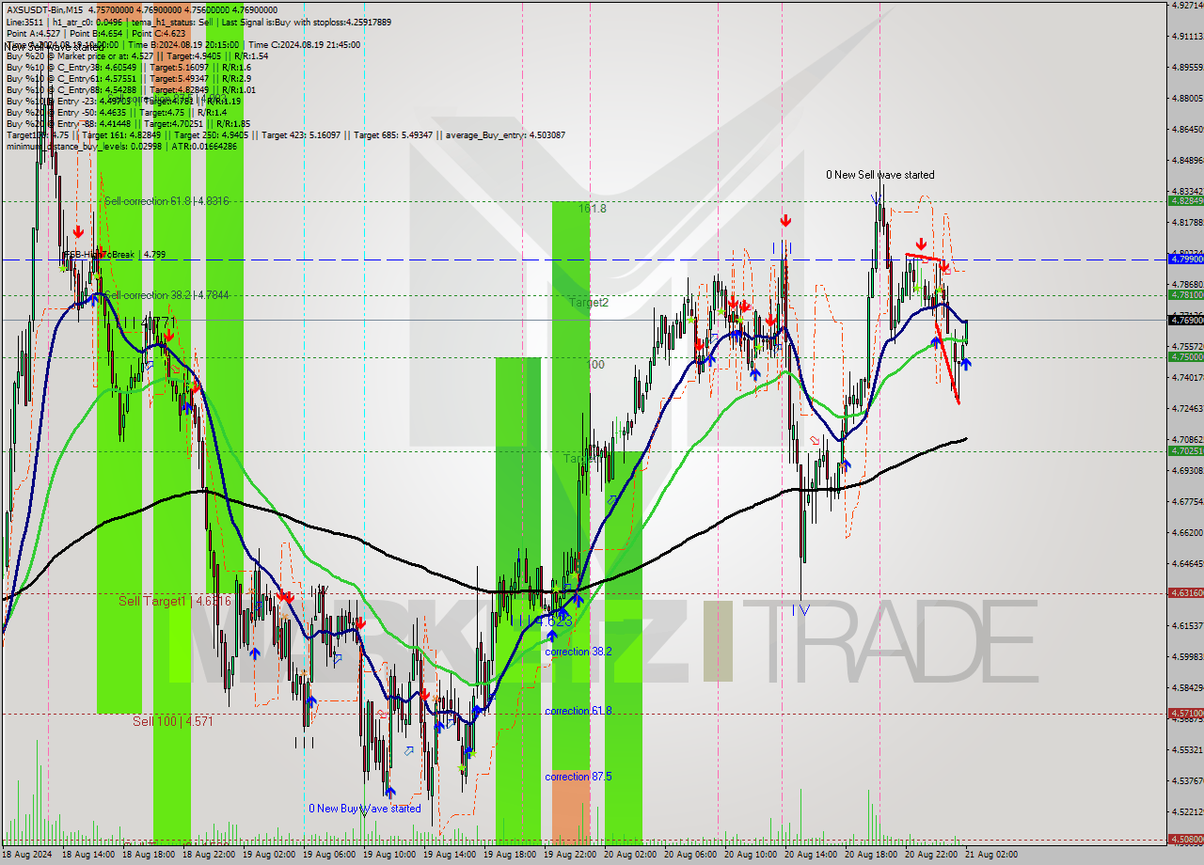1204x865 pixels.
Task: Click the green 4.70251 price tag
Action: [x=1186, y=450]
